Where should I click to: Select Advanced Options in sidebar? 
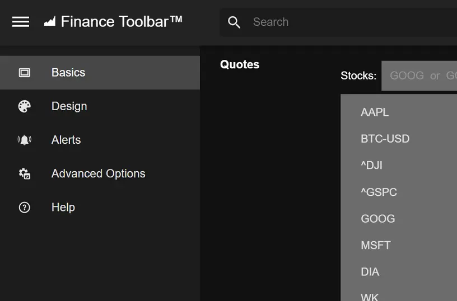(x=100, y=174)
